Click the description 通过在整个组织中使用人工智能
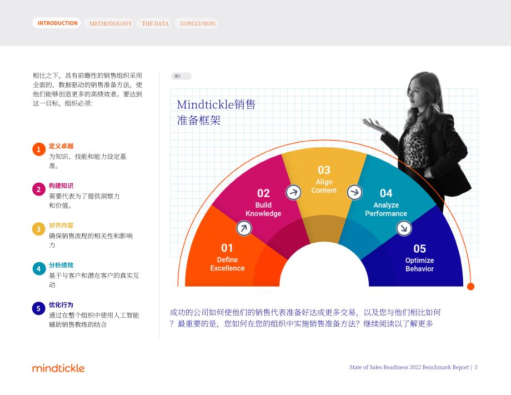 [94, 319]
